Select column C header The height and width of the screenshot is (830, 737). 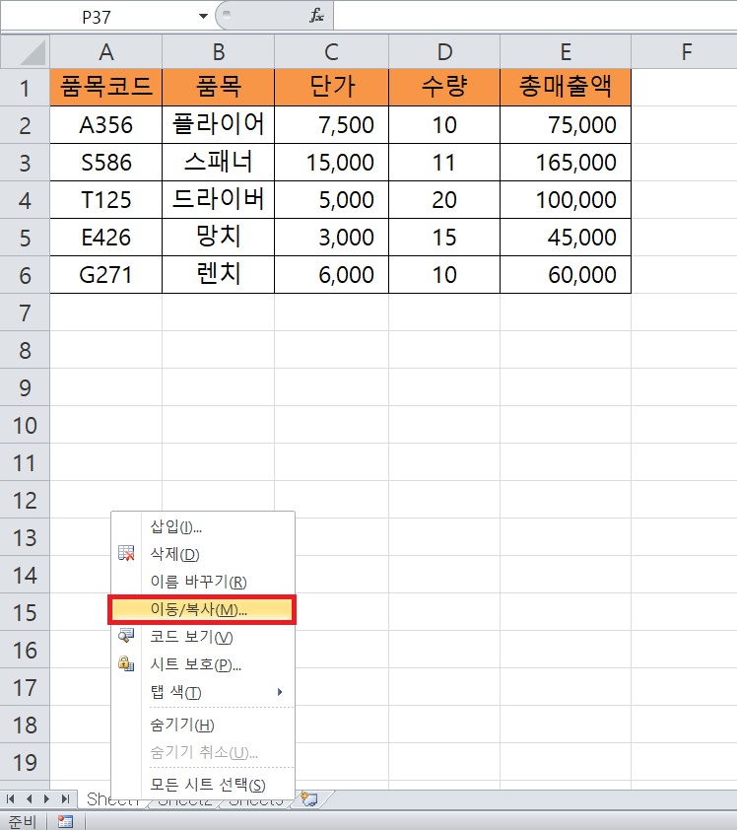coord(331,52)
